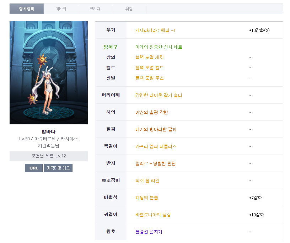Click the 블랙 포멀 벨트 item
Viewport: 290px width, 243px height.
tap(149, 68)
